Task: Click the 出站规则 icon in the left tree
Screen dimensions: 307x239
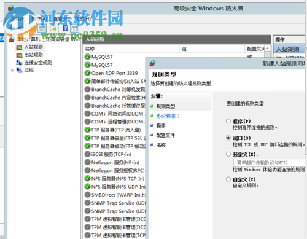Action: click(x=19, y=55)
